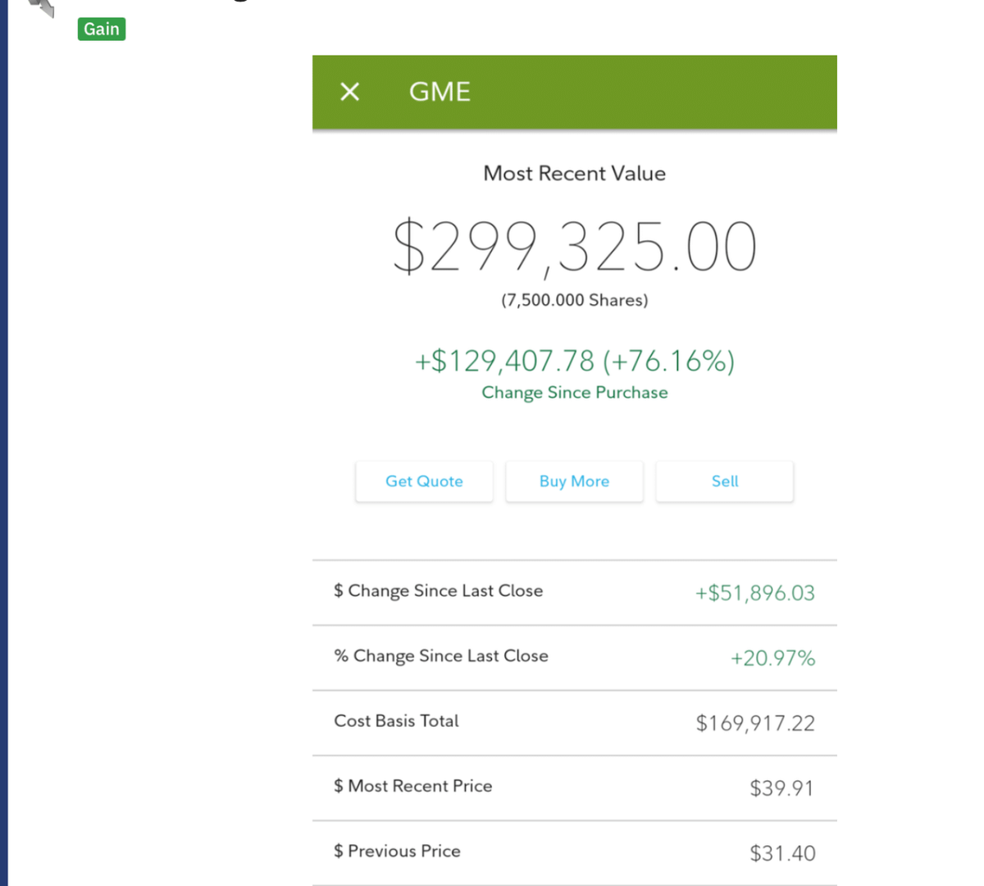
Task: Select the +$129,407.78 (+76.16%) gain
Action: point(574,361)
